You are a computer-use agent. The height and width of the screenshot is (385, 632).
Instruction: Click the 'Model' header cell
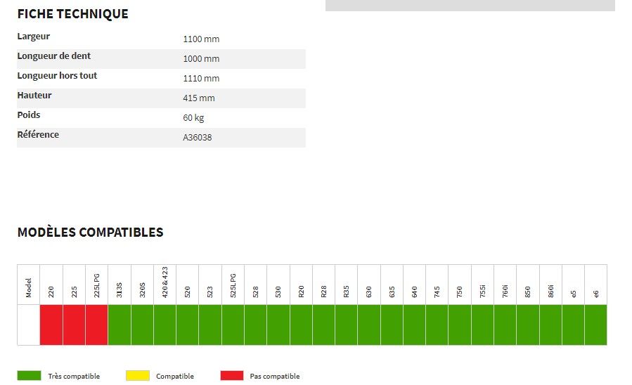click(x=29, y=285)
